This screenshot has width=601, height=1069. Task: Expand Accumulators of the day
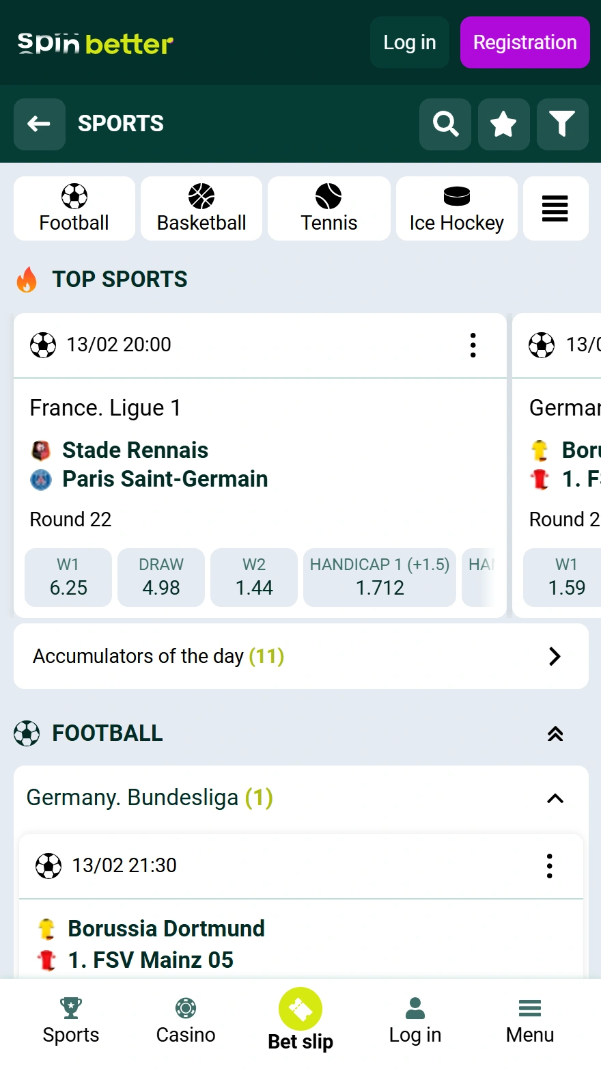tap(555, 656)
